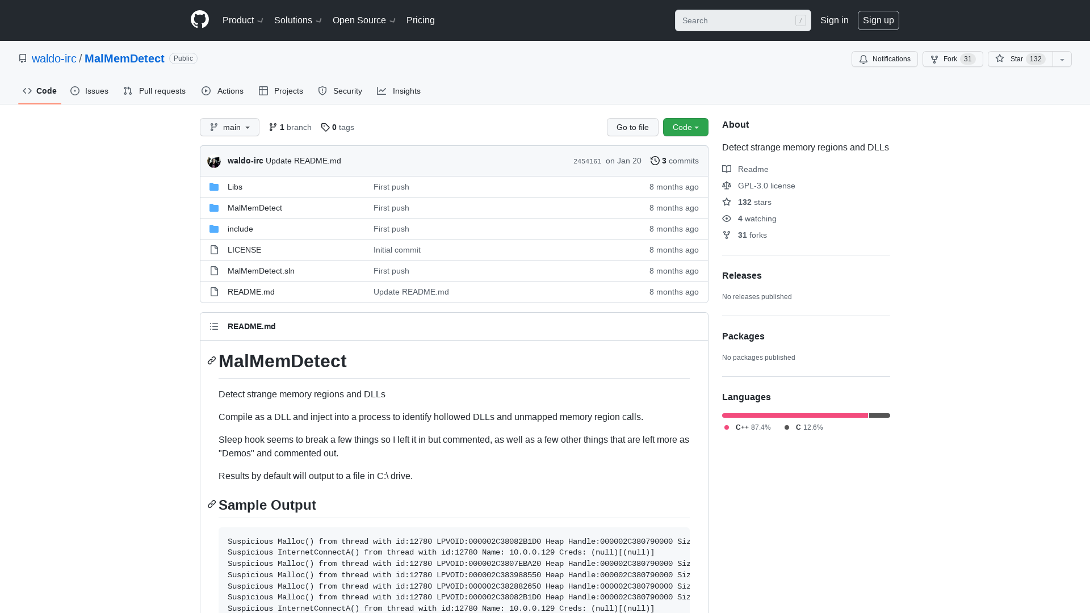
Task: Switch to the Issues tab
Action: pos(90,91)
